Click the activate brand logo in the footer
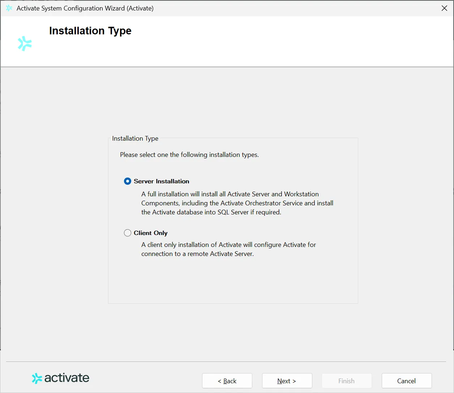Viewport: 454px width, 393px height. [x=60, y=378]
